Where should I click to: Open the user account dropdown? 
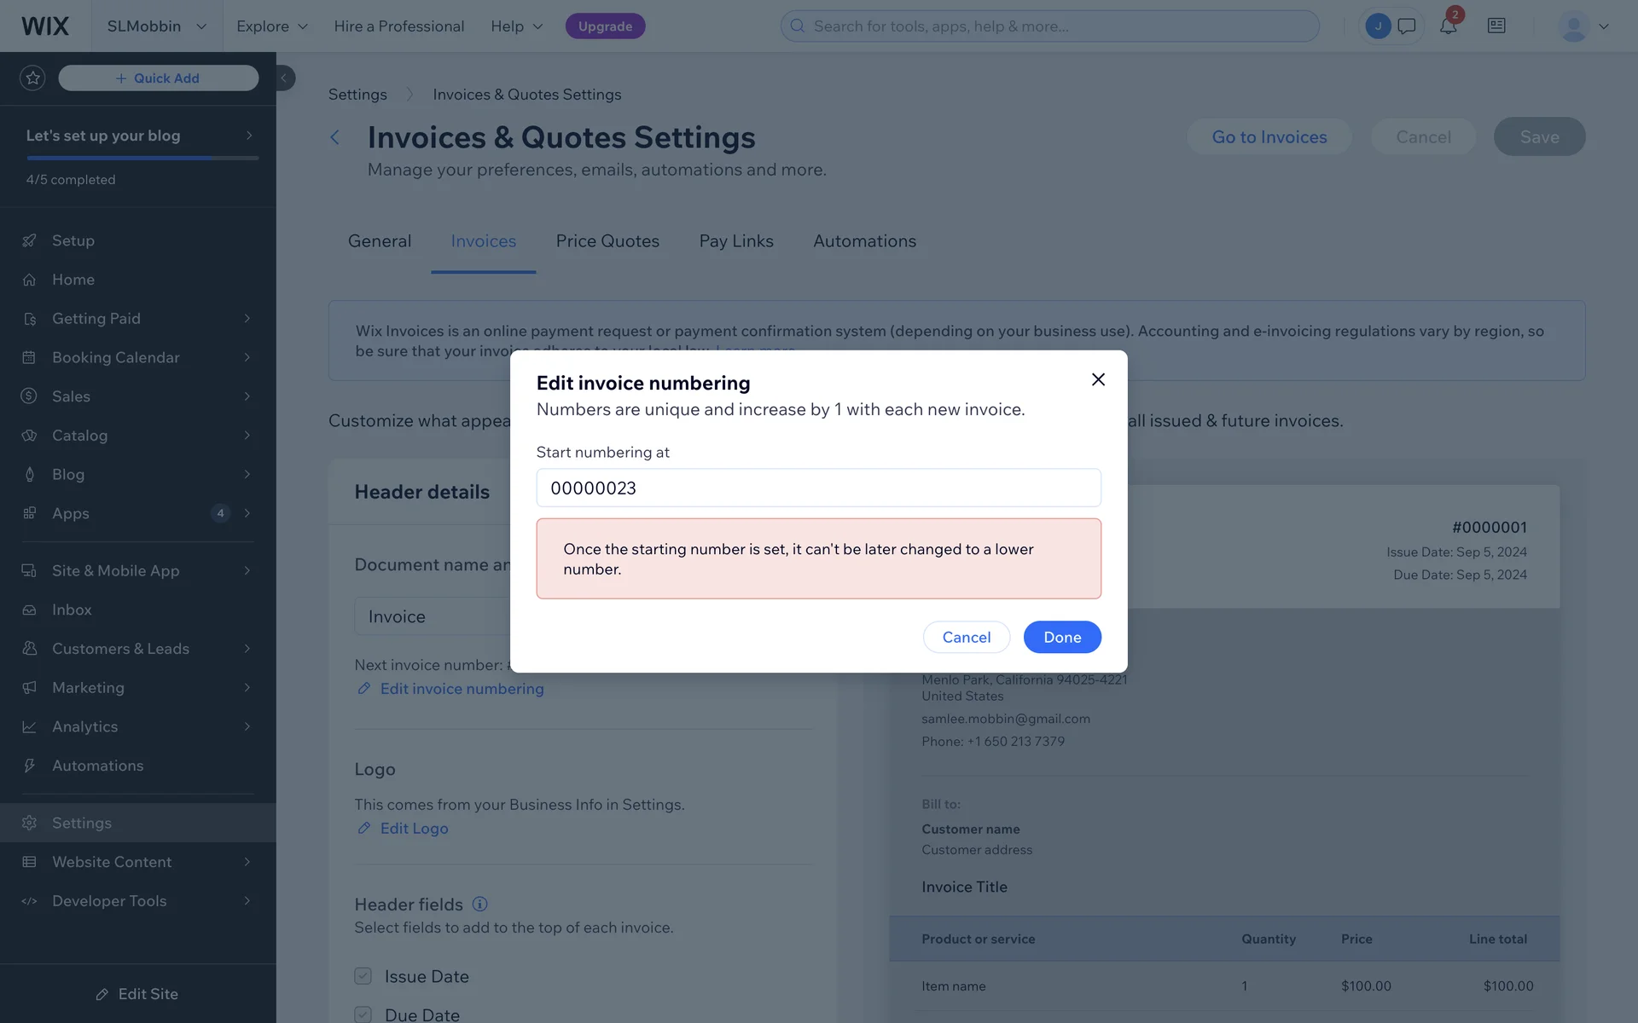(1584, 26)
